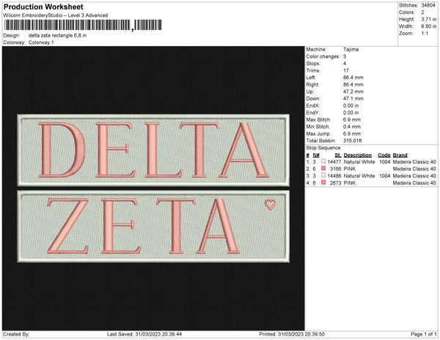
Task: Click the Max Stitch value '6.9 mm'
Action: click(x=352, y=119)
